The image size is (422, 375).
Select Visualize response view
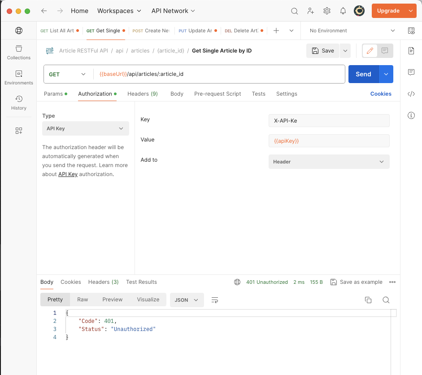point(148,300)
